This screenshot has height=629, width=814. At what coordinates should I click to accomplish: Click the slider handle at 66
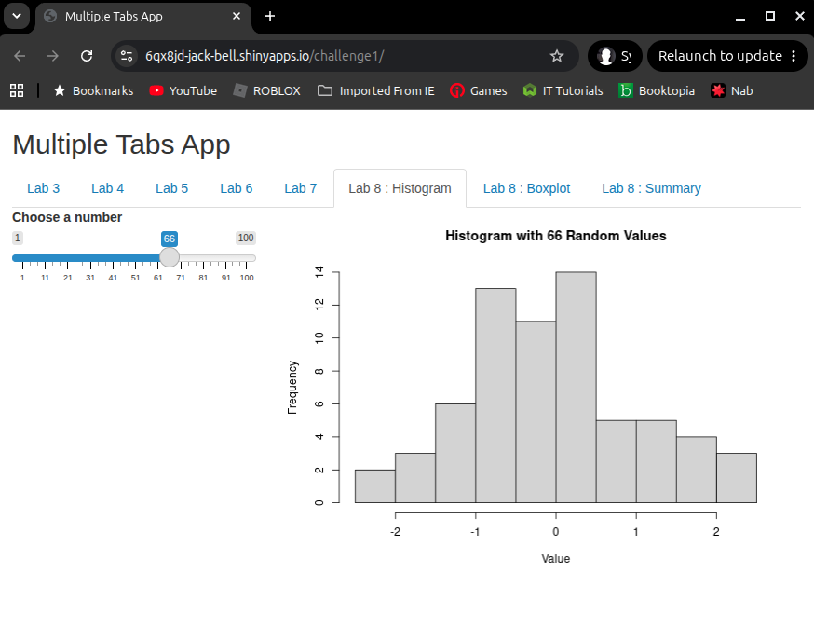[x=170, y=257]
